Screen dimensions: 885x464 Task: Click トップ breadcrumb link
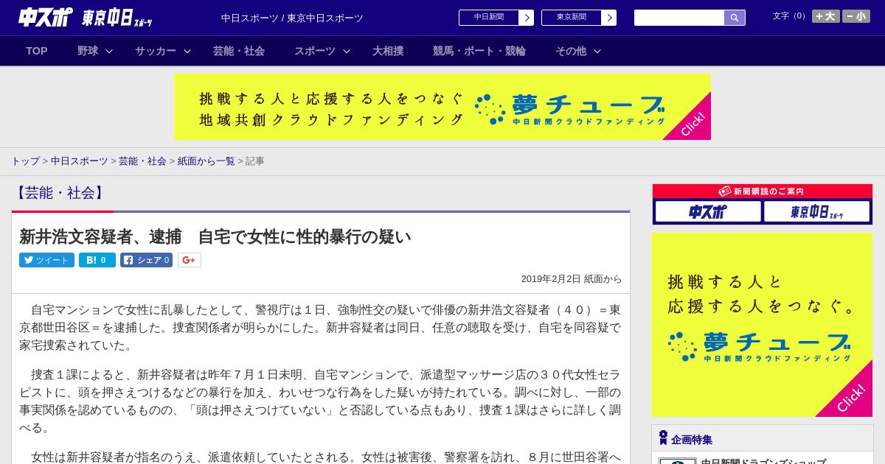25,161
